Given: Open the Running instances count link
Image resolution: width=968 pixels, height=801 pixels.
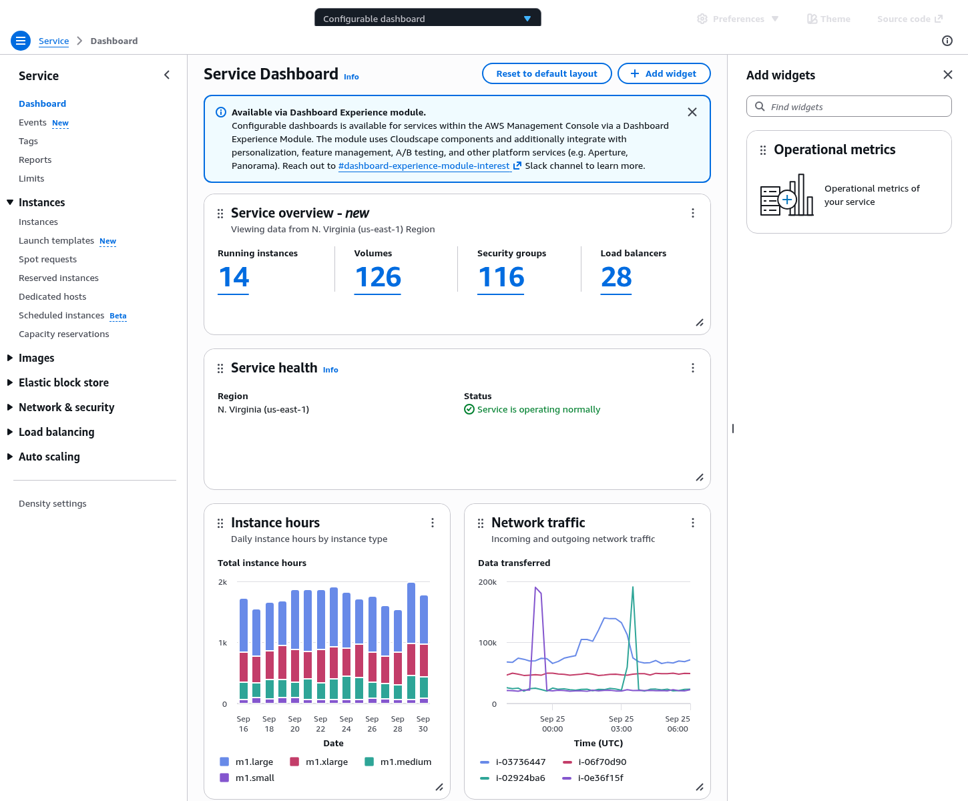Looking at the screenshot, I should [x=234, y=277].
